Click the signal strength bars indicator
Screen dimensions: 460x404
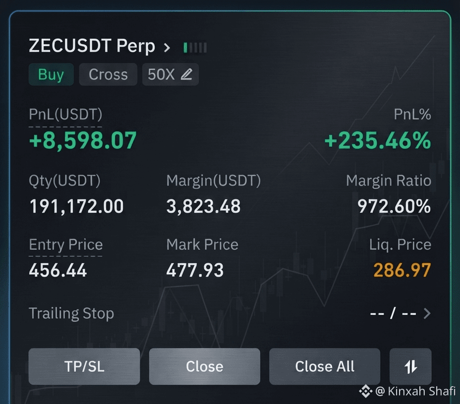(x=195, y=48)
